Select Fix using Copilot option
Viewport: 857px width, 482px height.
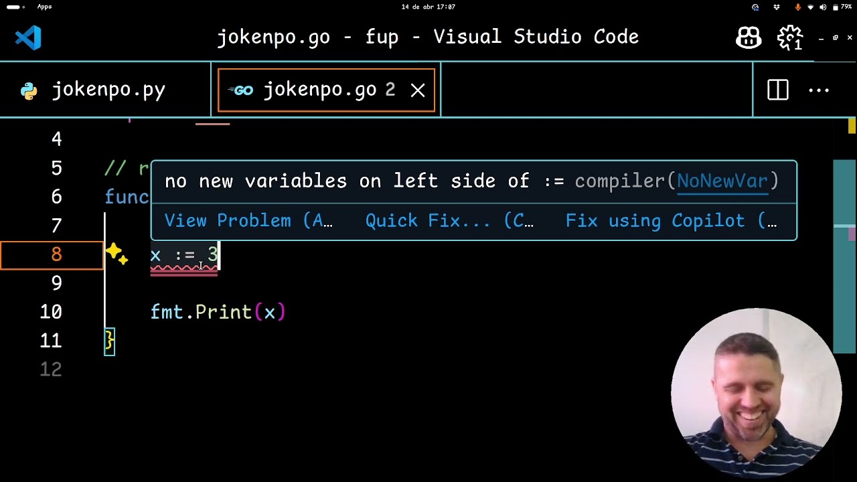point(672,221)
